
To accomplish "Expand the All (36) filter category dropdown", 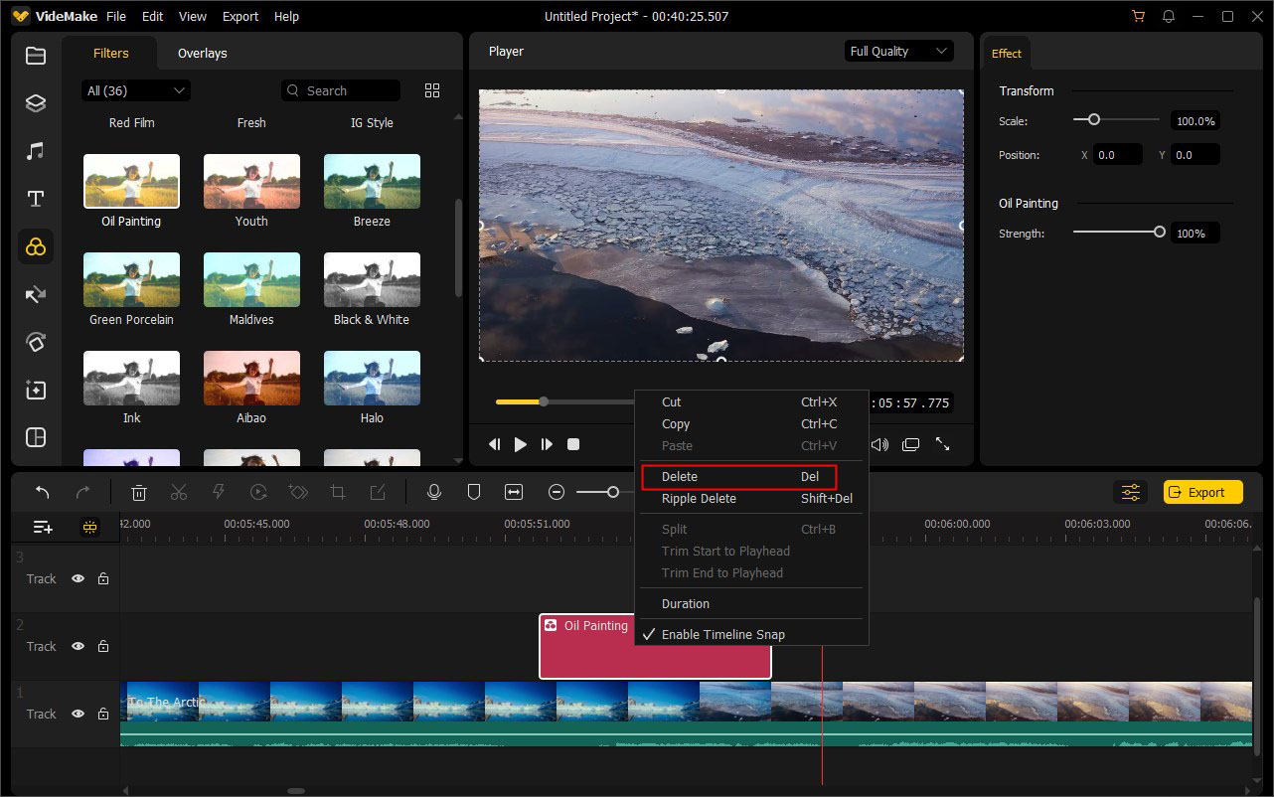I will pyautogui.click(x=136, y=90).
